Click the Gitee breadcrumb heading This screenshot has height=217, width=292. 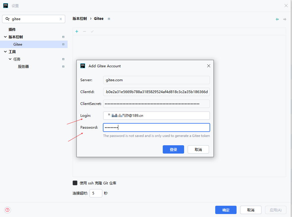point(99,19)
